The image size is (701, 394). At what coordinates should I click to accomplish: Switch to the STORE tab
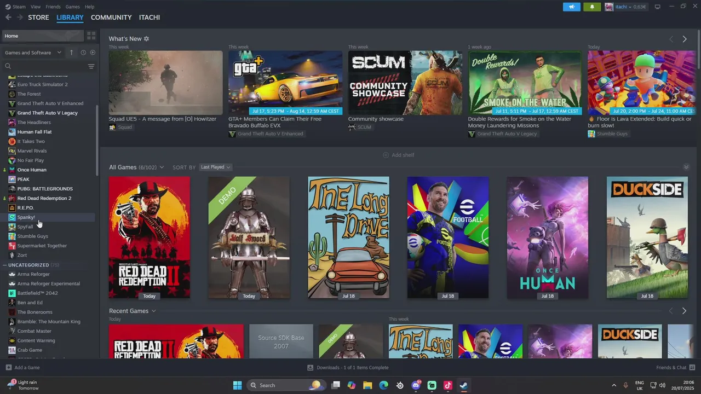[x=38, y=18]
